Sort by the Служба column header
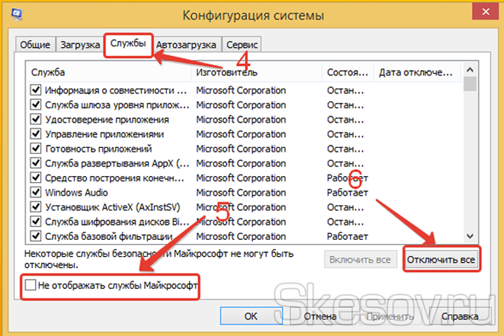Viewport: 504px width, 336px height. click(x=109, y=72)
